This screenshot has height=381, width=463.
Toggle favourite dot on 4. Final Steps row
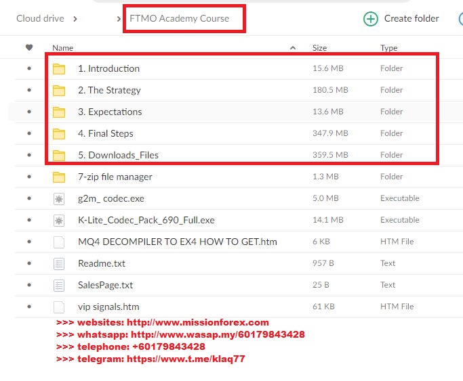pyautogui.click(x=29, y=133)
